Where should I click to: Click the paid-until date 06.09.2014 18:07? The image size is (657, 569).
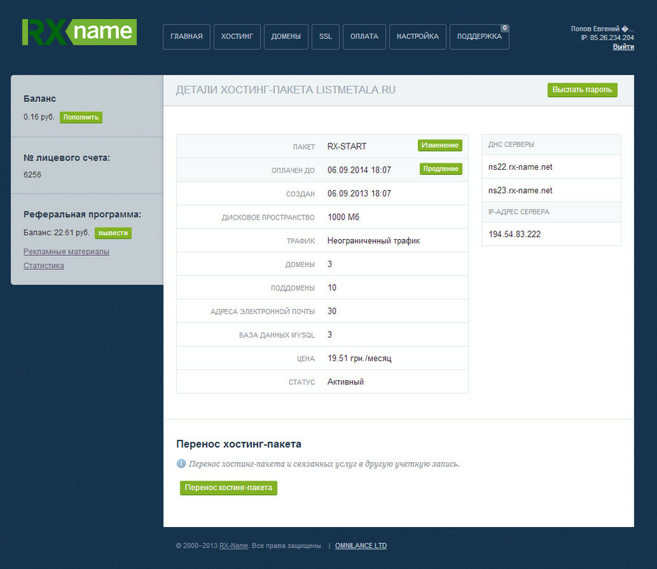(359, 170)
